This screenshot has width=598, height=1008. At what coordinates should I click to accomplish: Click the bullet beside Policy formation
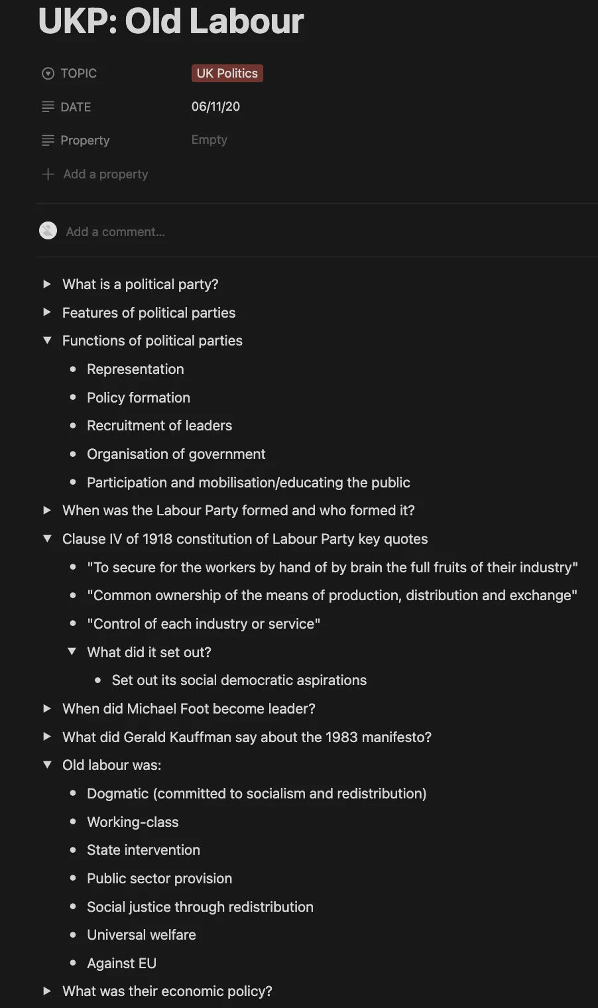click(x=73, y=397)
